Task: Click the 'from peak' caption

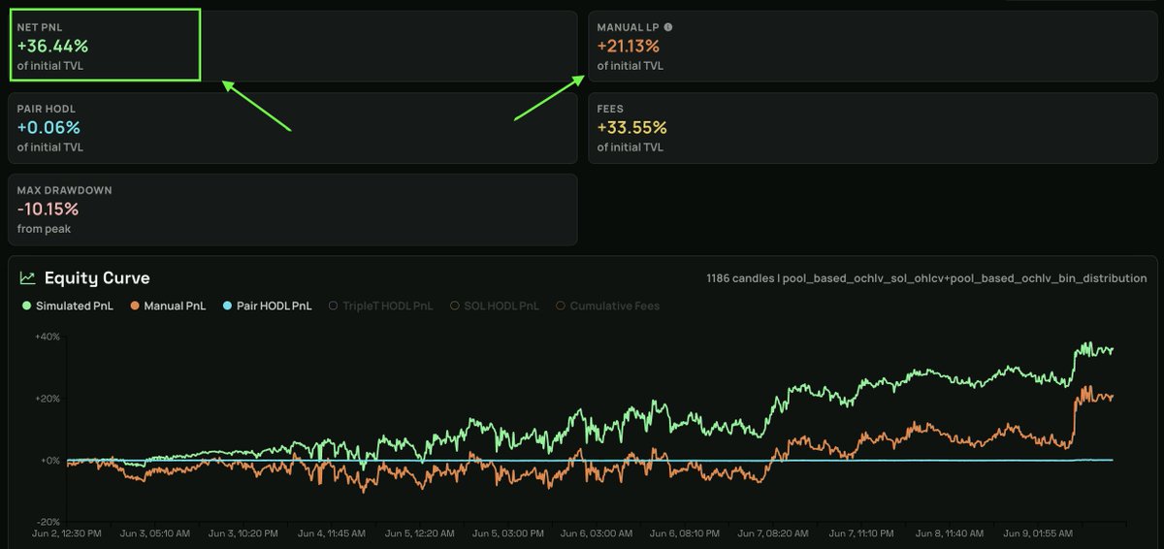Action: pyautogui.click(x=44, y=229)
